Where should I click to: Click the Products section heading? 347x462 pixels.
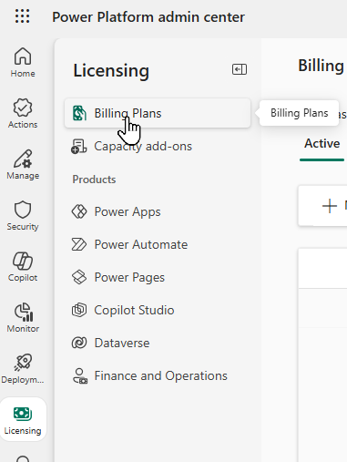click(94, 180)
